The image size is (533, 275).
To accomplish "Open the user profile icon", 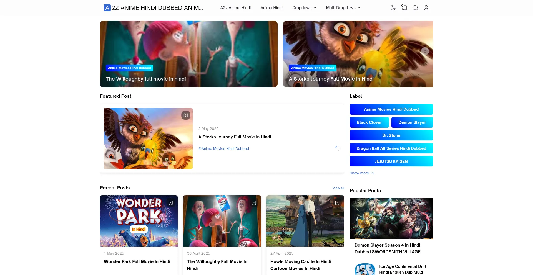I will (426, 8).
